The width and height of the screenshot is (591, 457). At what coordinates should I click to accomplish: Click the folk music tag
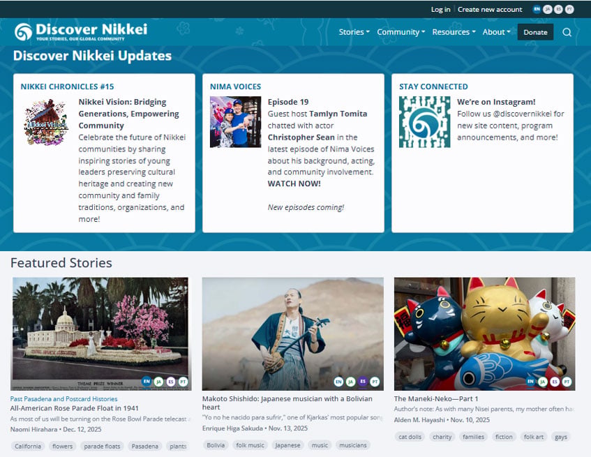[x=250, y=445]
